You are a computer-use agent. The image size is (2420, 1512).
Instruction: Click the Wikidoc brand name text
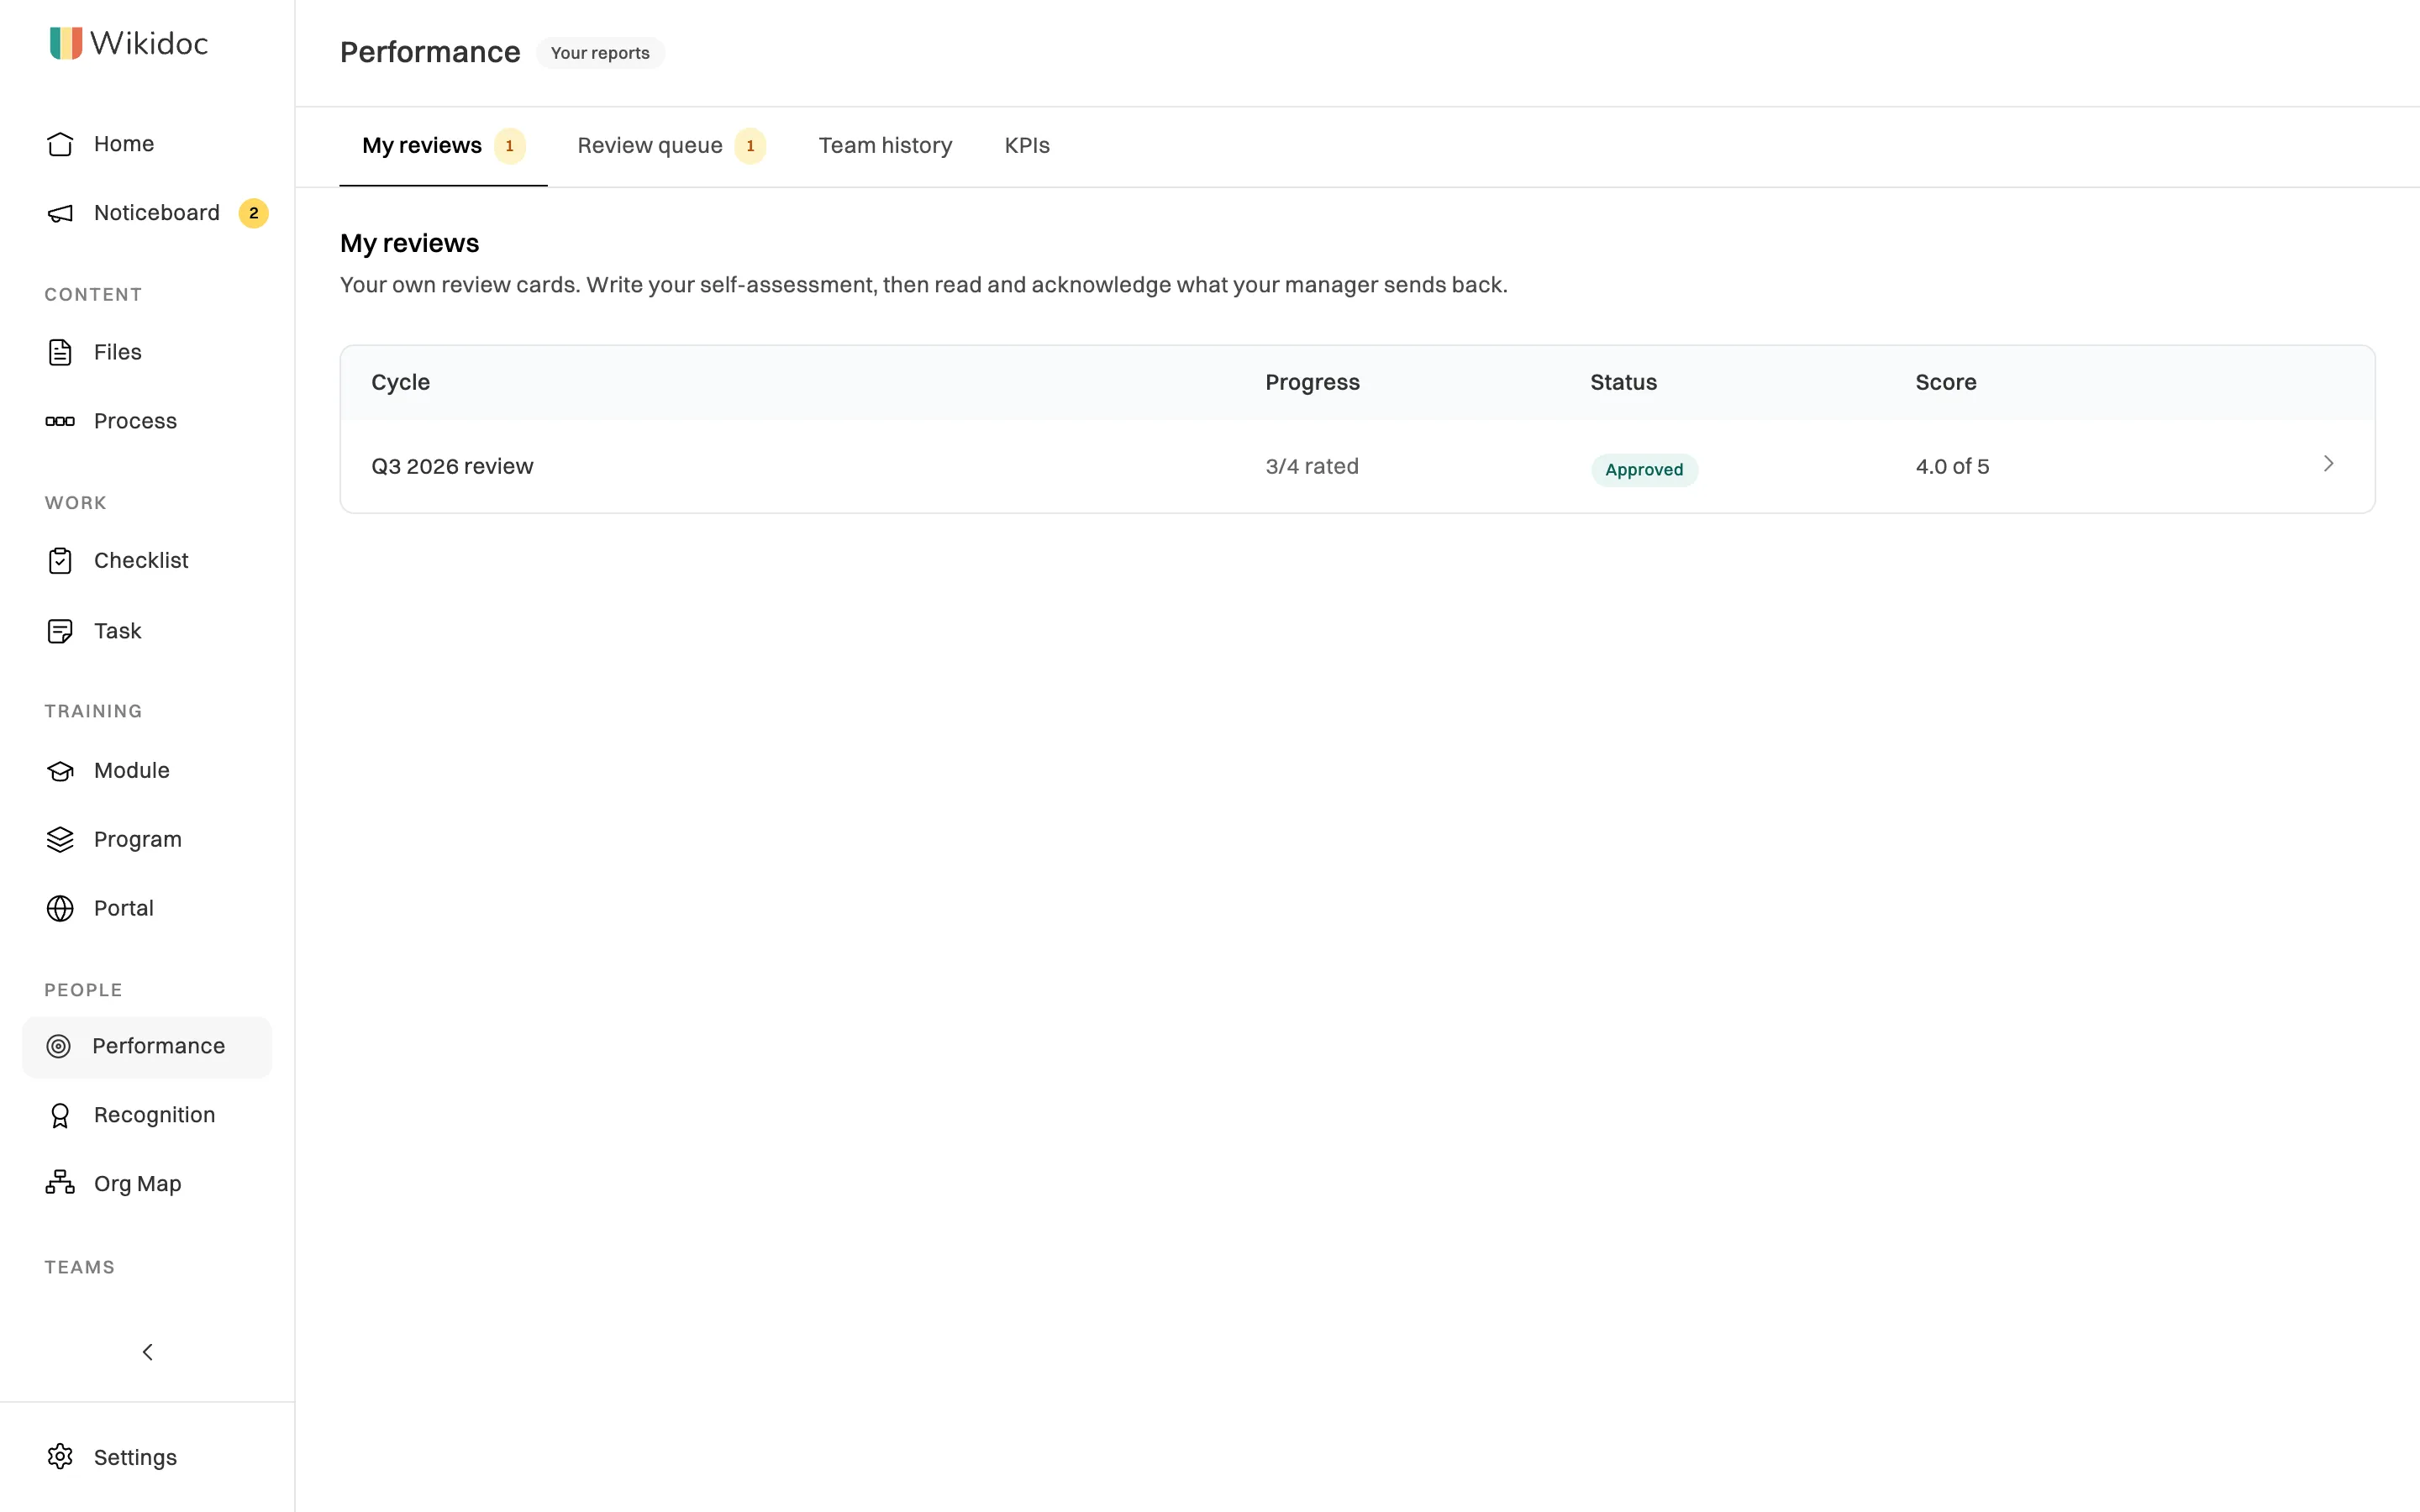point(149,43)
